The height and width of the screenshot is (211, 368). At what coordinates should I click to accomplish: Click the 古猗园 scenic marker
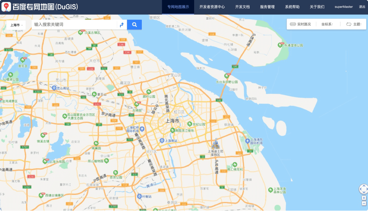[x=137, y=104]
